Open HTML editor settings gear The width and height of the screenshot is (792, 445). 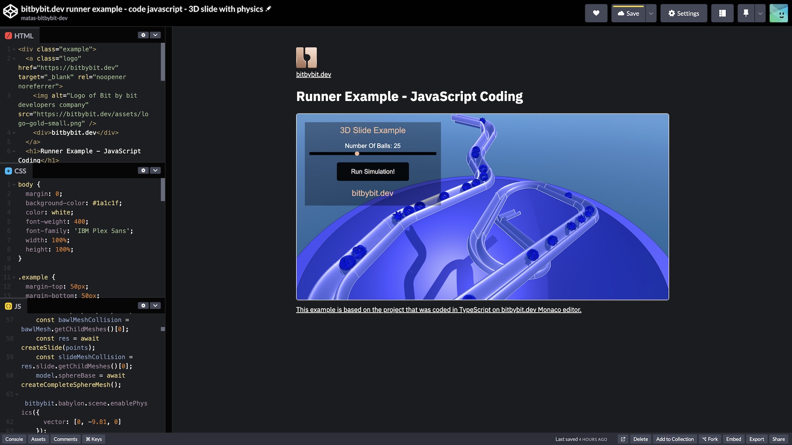click(x=143, y=35)
